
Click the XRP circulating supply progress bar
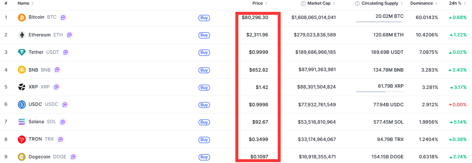coord(380,91)
